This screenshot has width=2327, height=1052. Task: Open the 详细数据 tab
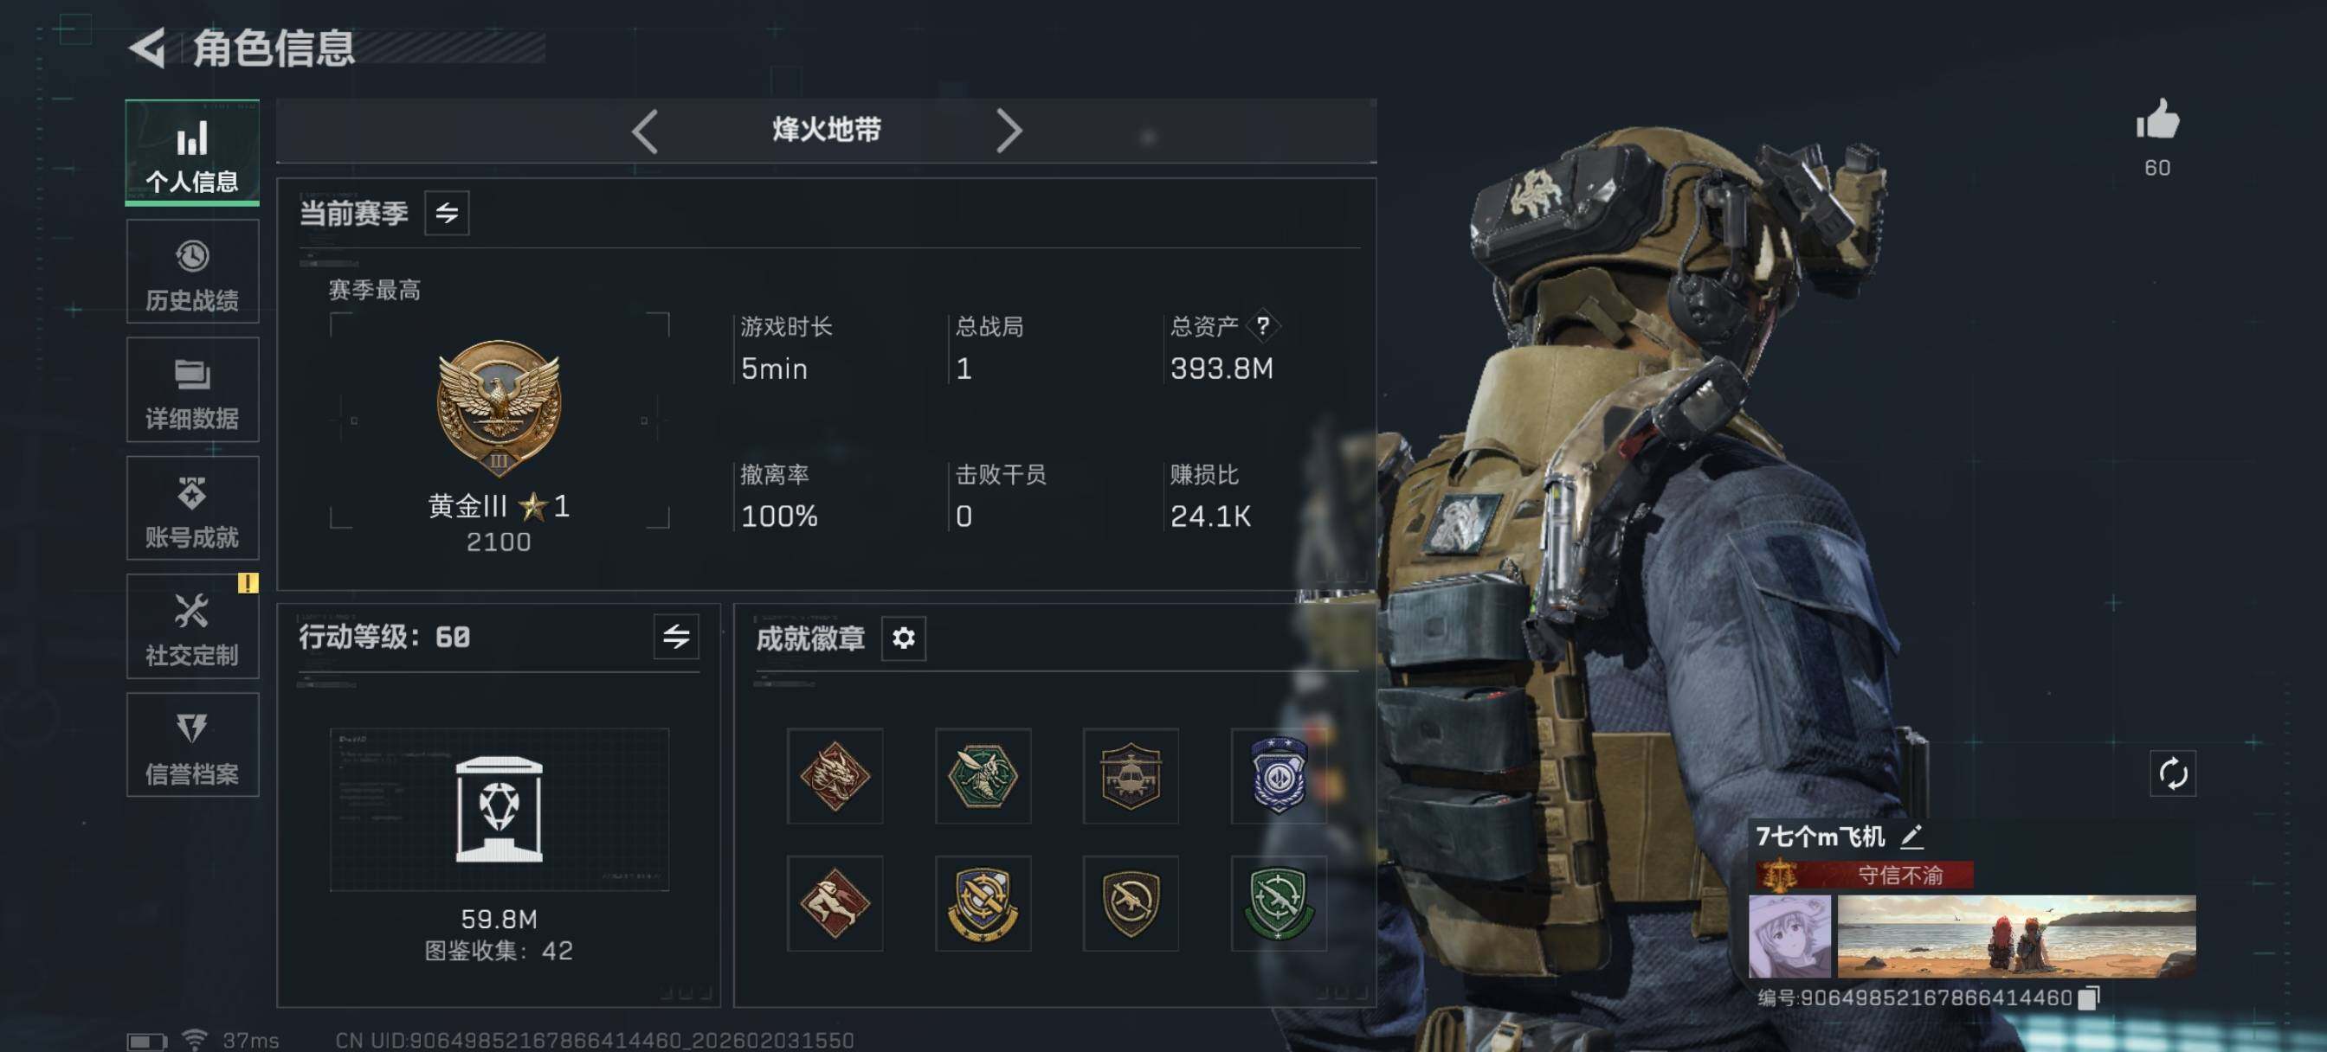[x=192, y=390]
